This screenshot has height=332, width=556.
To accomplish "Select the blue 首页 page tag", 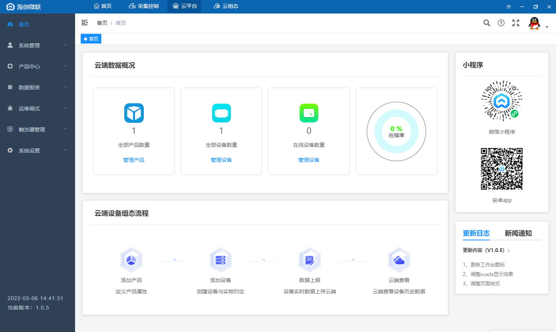I will pos(91,39).
